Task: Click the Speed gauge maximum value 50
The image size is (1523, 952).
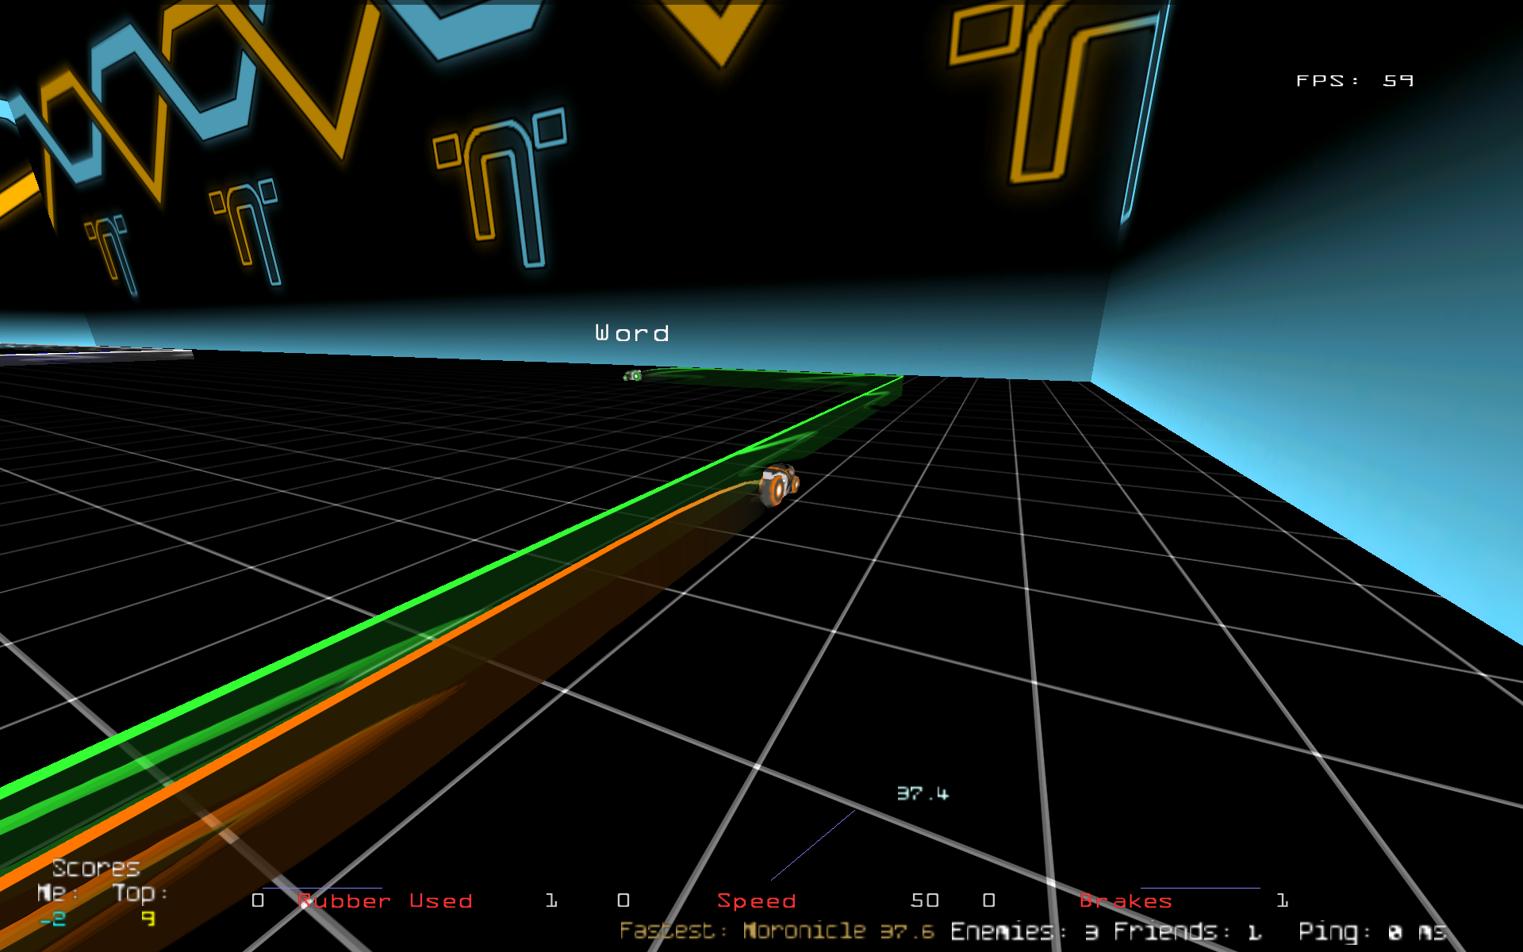Action: click(x=925, y=900)
